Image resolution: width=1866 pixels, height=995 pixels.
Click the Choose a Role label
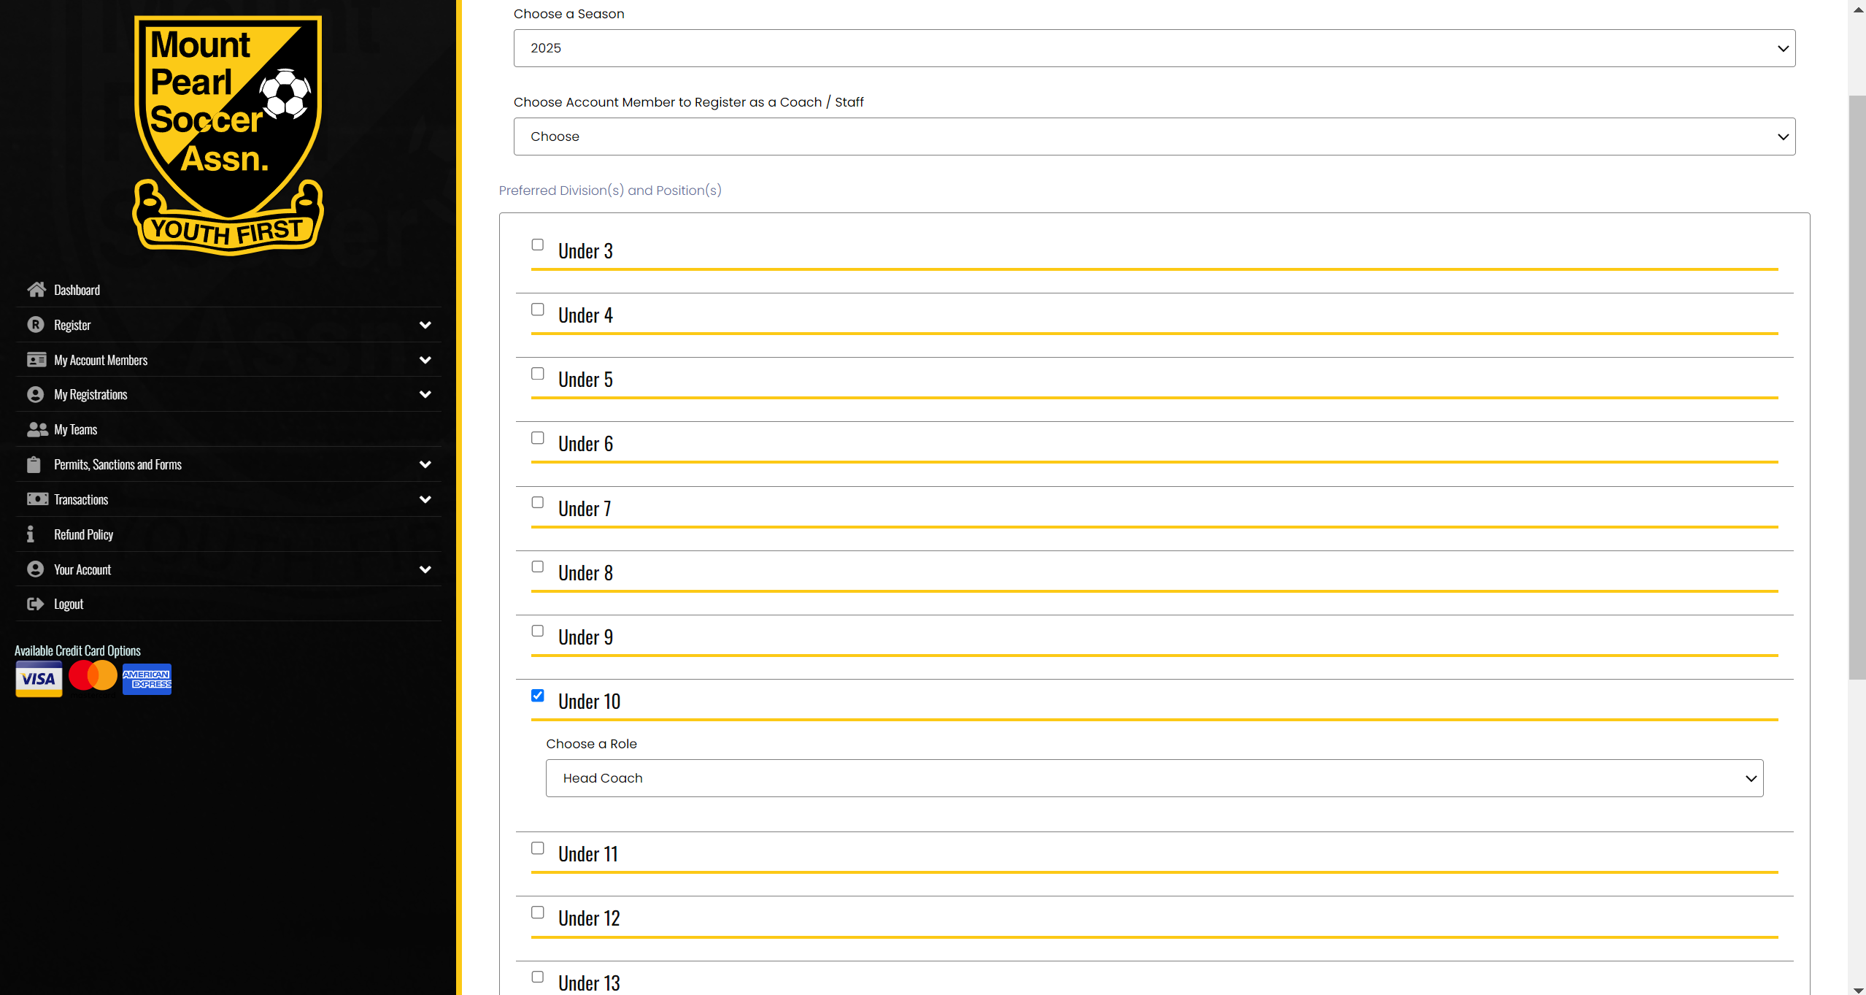[591, 744]
